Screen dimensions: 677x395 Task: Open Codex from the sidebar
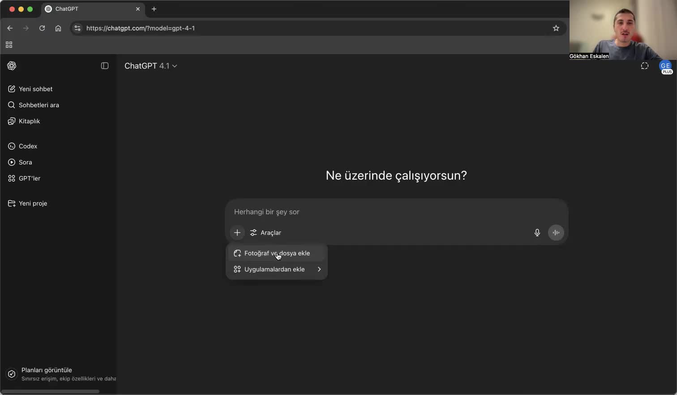click(58, 146)
